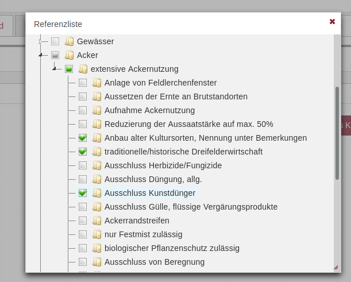Collapse the Acker tree node

(40, 56)
